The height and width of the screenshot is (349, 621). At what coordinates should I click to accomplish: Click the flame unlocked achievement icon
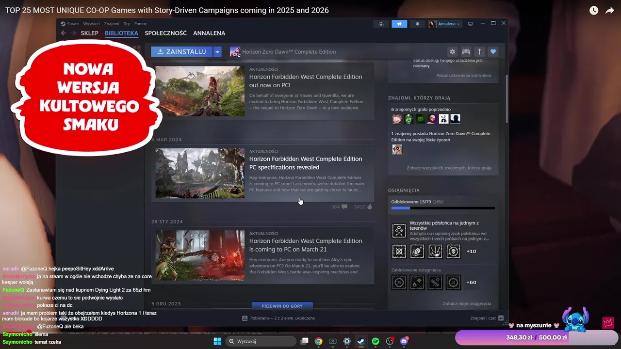(417, 251)
